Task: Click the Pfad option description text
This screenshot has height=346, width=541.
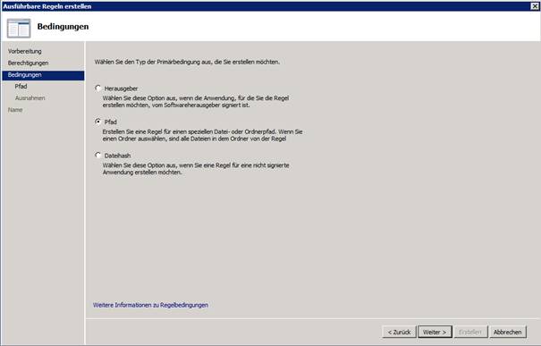Action: click(x=202, y=135)
